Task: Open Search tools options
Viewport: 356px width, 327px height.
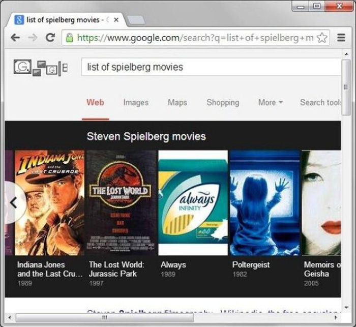Action: point(319,102)
